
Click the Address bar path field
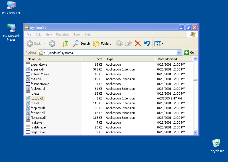[x=108, y=53]
